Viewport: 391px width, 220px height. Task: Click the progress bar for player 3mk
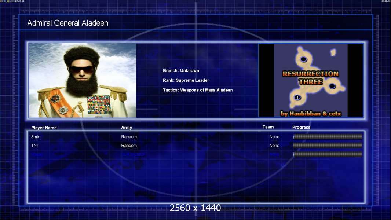click(328, 136)
